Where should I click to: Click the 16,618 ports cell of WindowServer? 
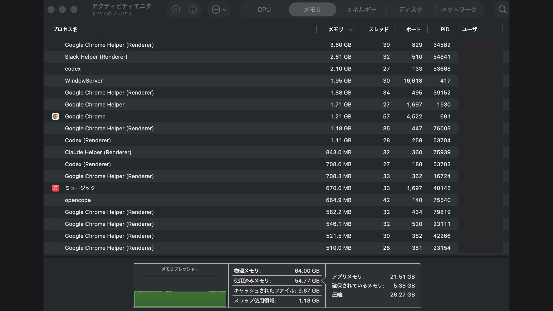413,80
